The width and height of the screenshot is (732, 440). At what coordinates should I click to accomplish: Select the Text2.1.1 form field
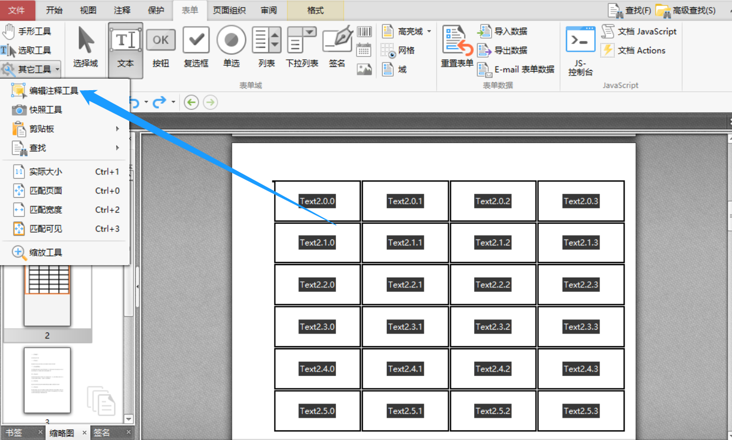click(405, 243)
